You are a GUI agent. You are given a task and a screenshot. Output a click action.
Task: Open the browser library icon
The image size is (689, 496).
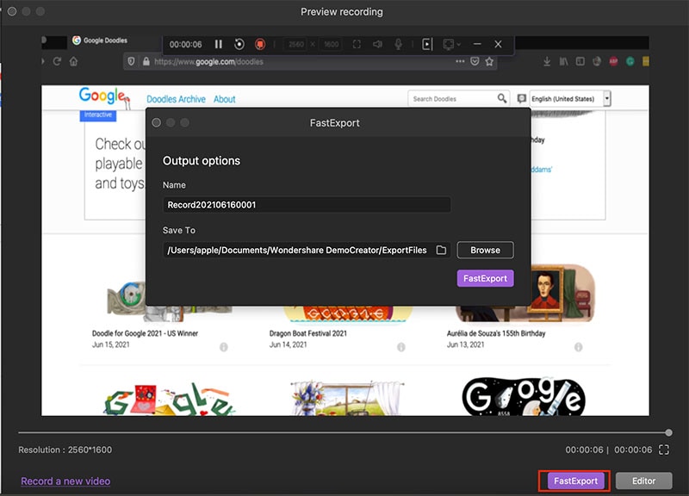coord(563,61)
